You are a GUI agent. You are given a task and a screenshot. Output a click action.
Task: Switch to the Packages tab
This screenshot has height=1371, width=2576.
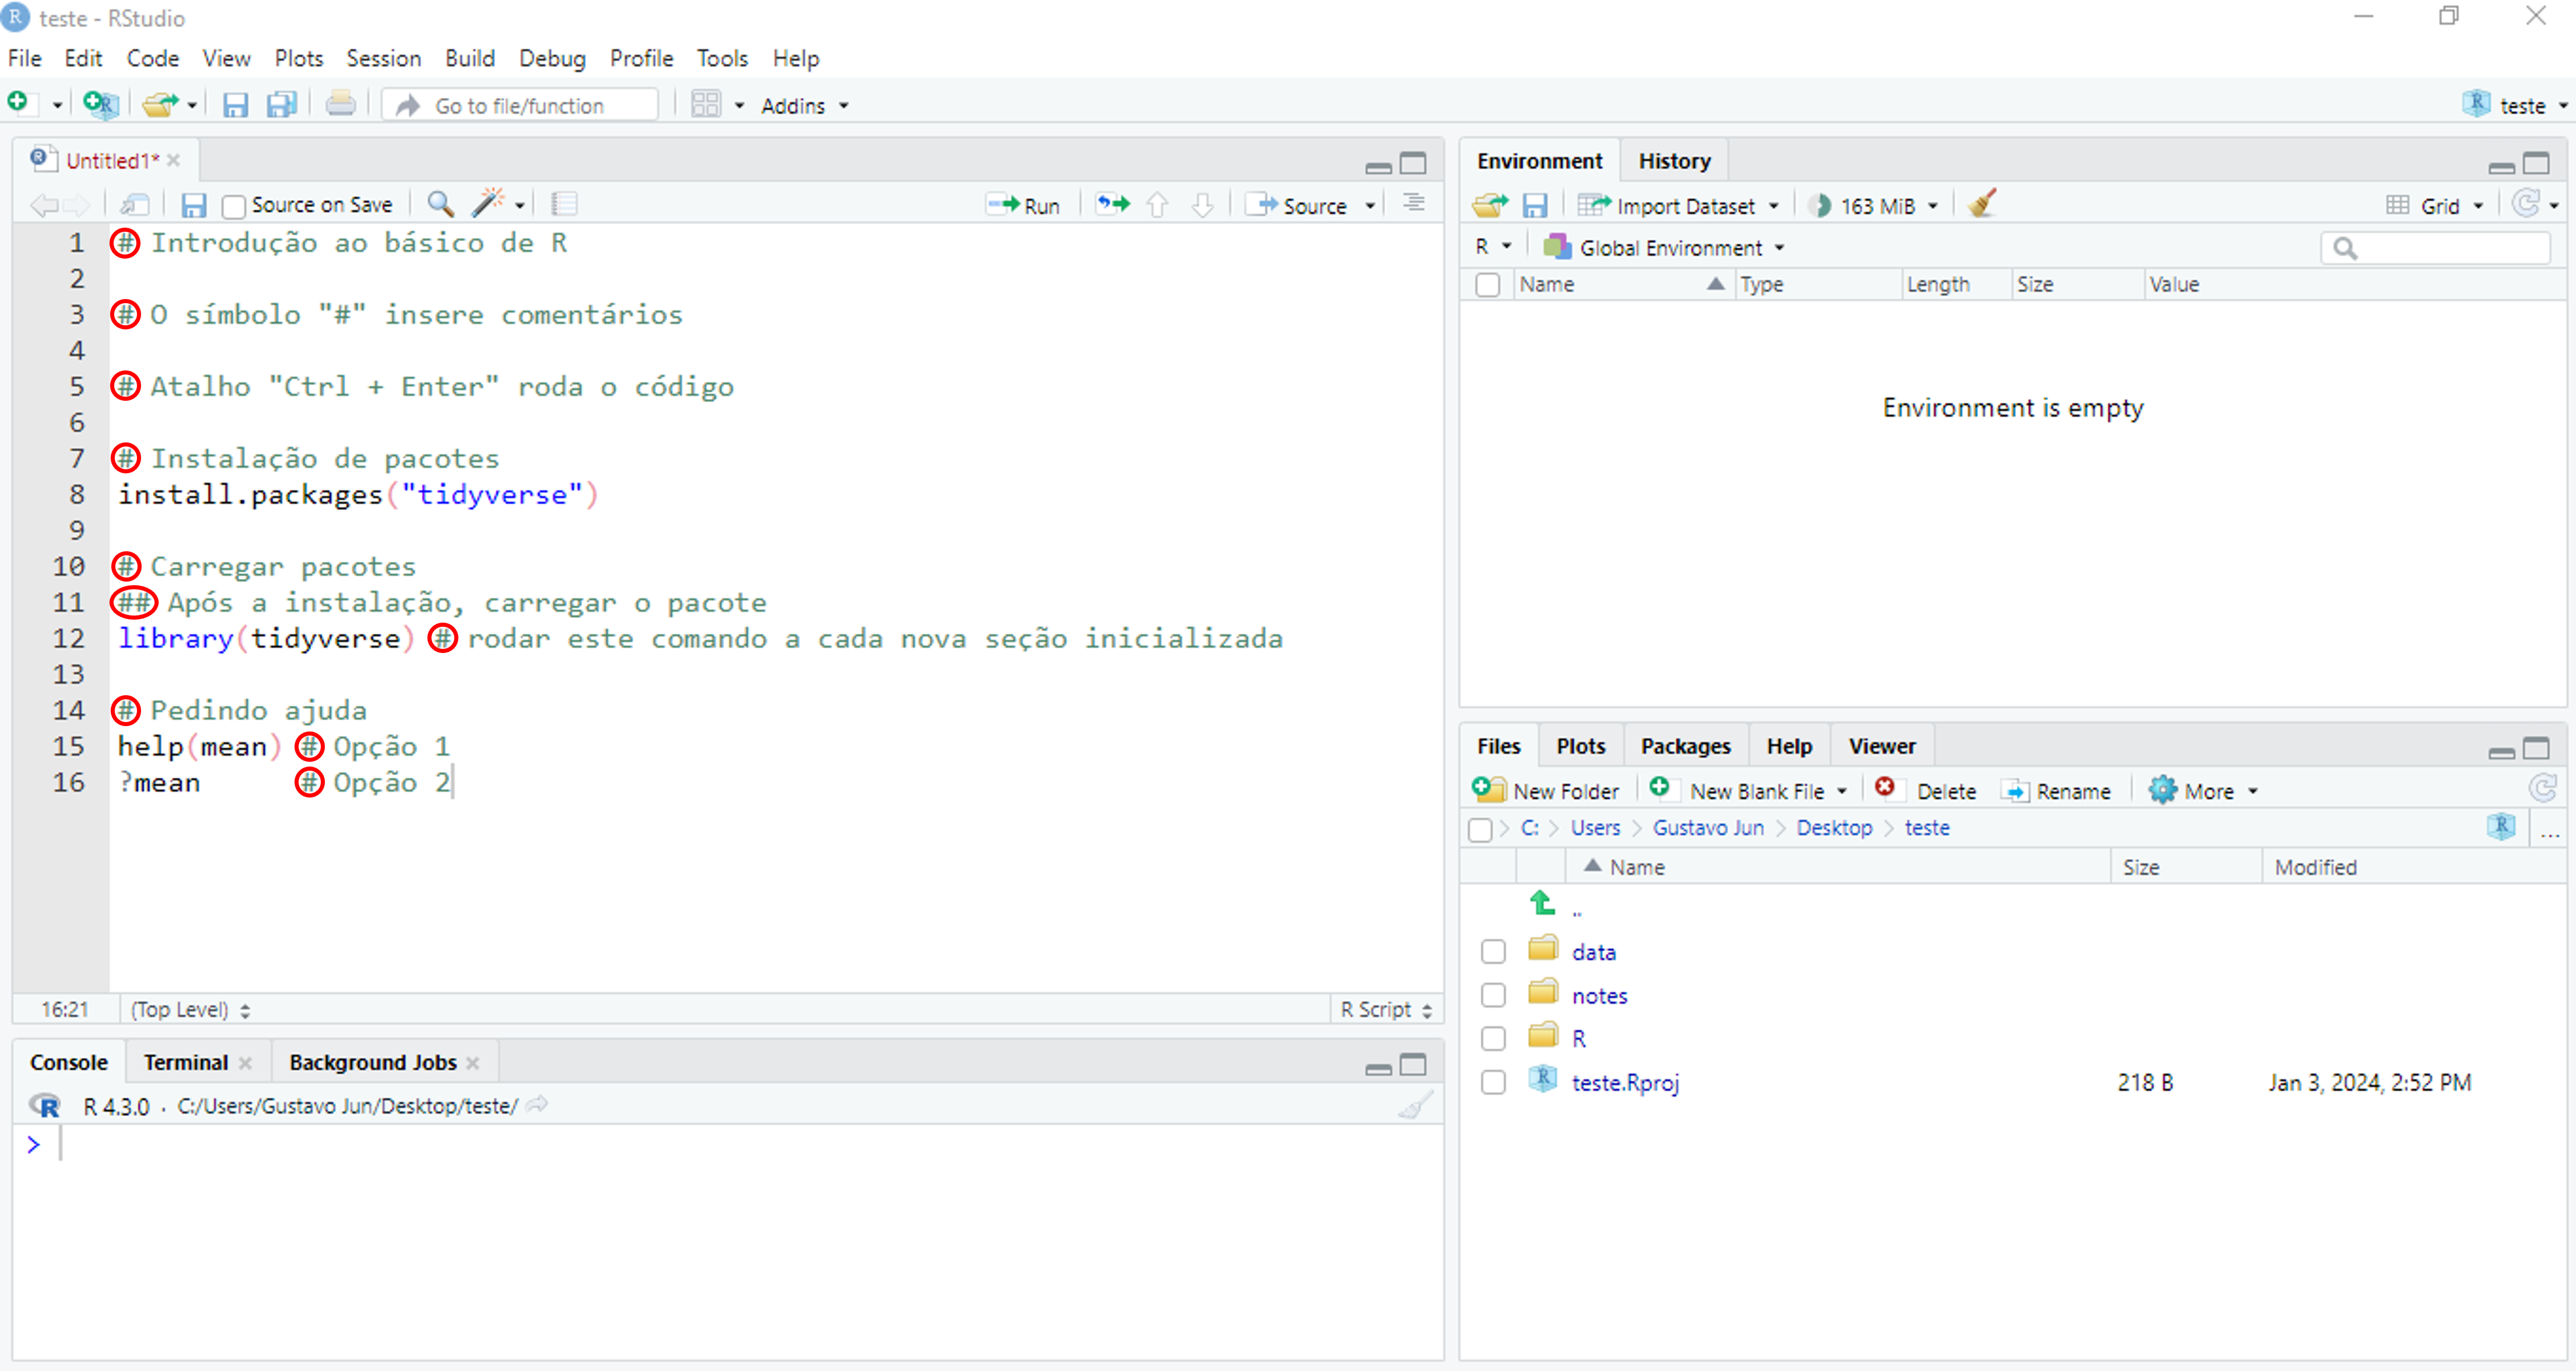[1685, 747]
